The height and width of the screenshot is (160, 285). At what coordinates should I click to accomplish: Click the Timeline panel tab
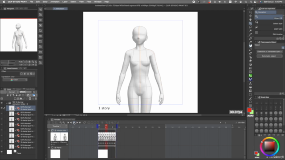56,120
